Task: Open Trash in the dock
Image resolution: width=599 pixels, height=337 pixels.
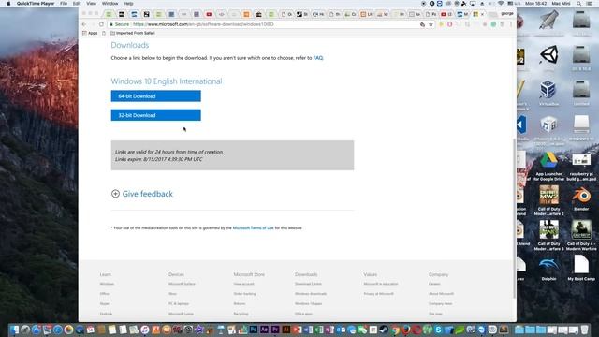Action: (584, 330)
